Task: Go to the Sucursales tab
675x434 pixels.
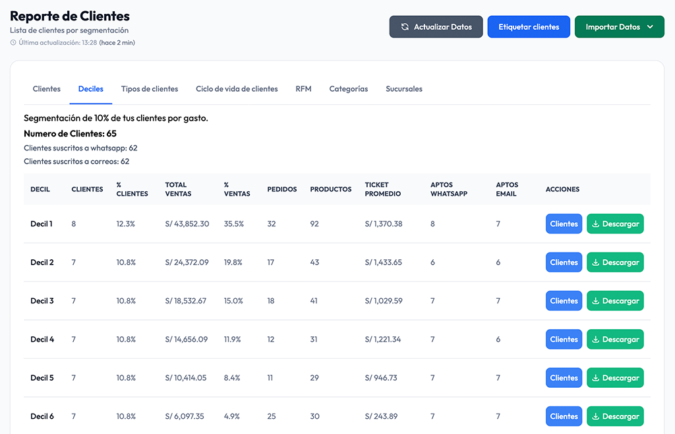Action: click(x=404, y=89)
